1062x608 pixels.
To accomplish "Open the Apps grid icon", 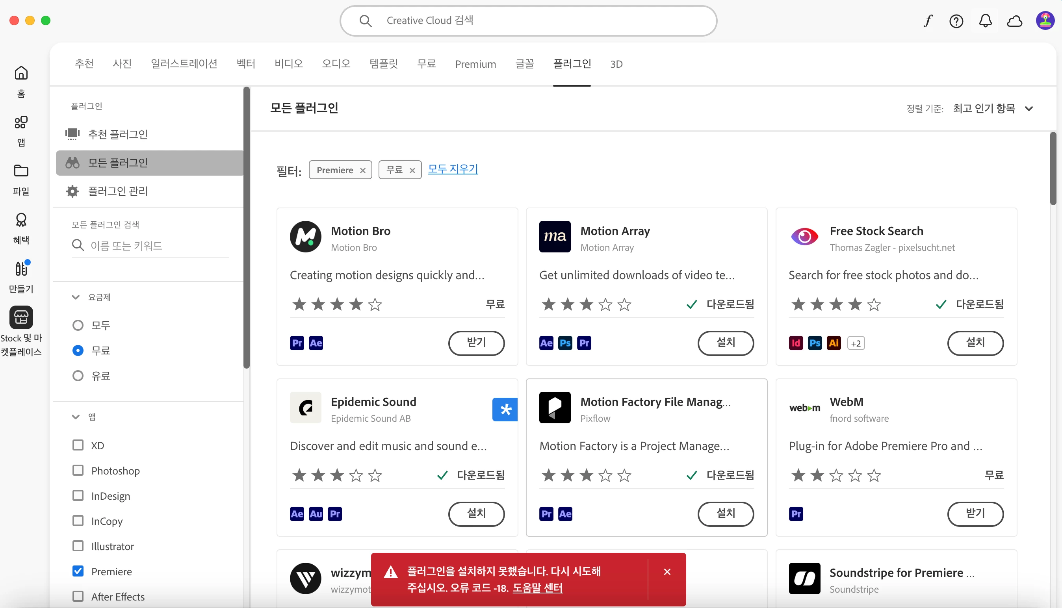I will [x=21, y=123].
